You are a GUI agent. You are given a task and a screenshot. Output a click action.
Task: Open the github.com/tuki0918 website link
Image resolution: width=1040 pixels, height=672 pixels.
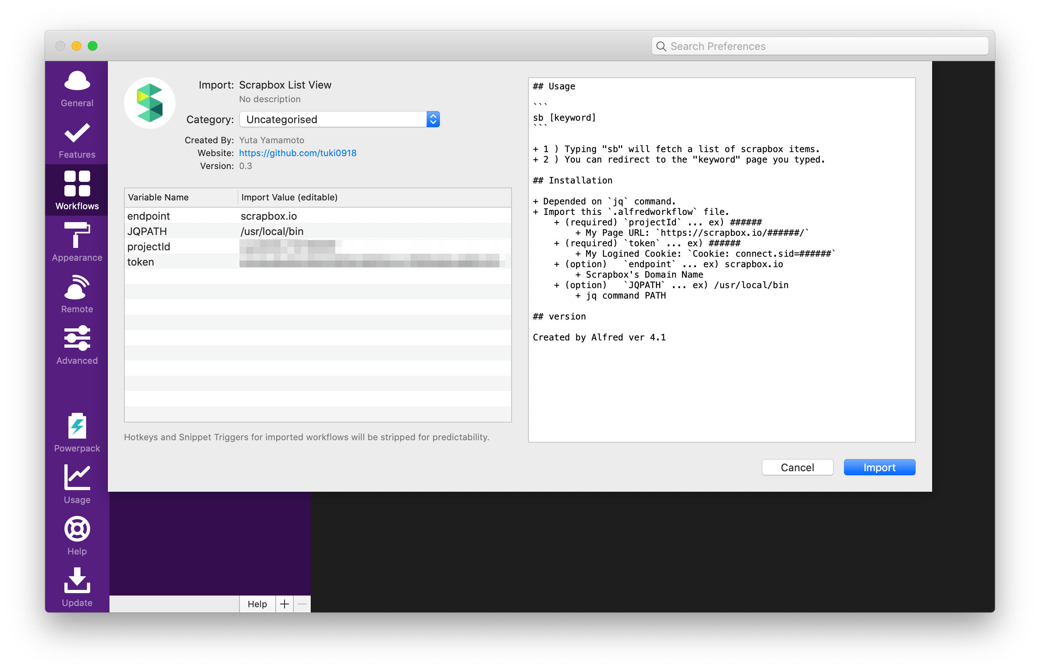(298, 153)
